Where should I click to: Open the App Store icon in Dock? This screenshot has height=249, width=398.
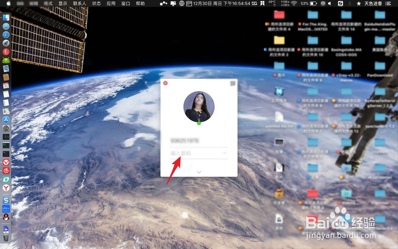pyautogui.click(x=6, y=120)
